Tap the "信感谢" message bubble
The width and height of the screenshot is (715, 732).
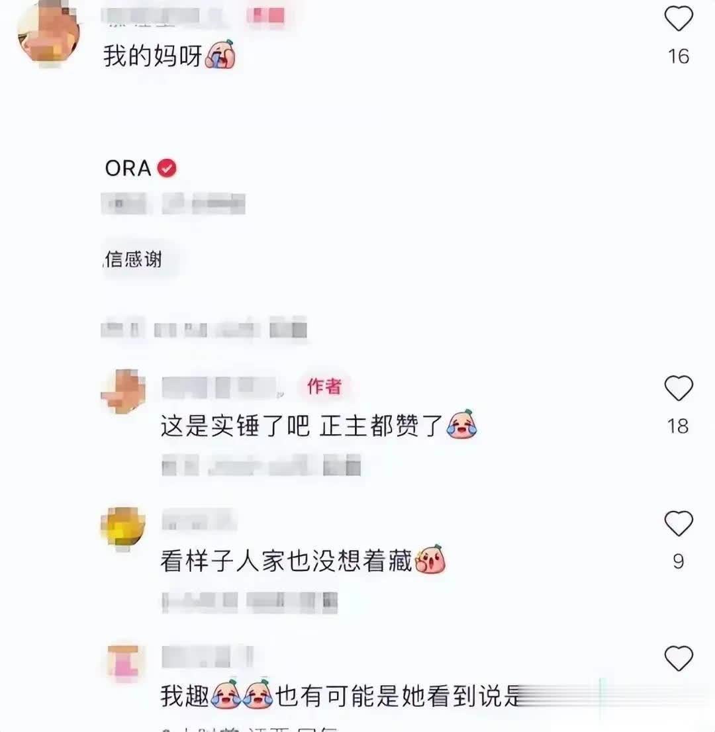coord(134,259)
